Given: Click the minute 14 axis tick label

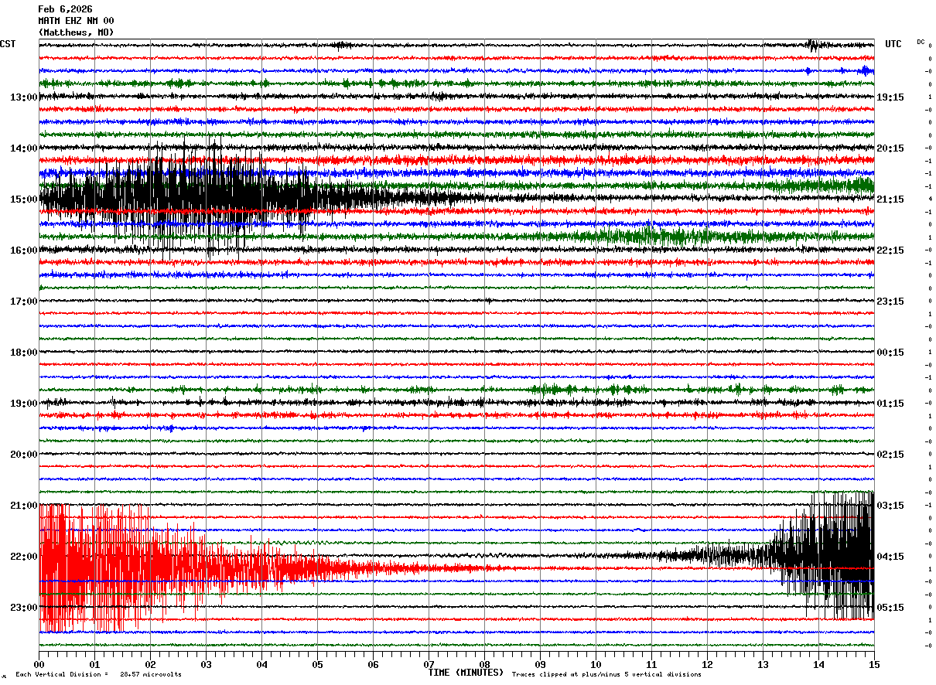Looking at the screenshot, I should click(x=818, y=665).
